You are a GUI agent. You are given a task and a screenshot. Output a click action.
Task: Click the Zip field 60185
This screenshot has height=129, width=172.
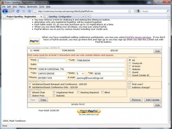click(108, 74)
